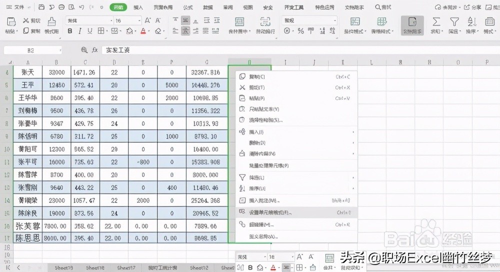Choose Cut (Ctrl+X) in context menu
Viewport: 500px width, 272px height.
tap(296, 87)
